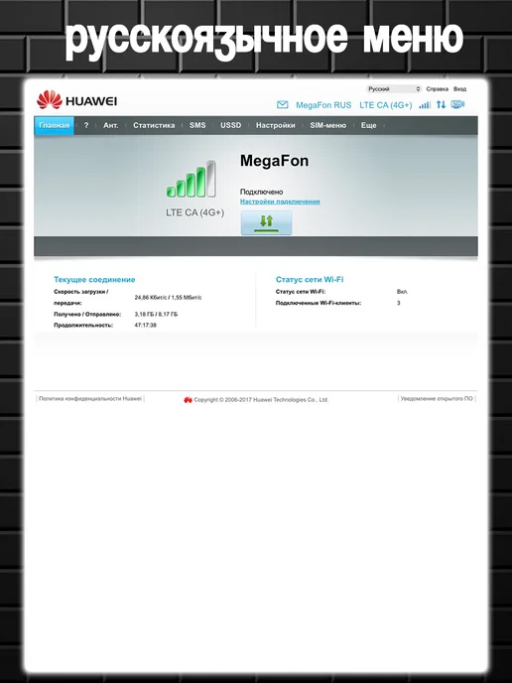512x683 pixels.
Task: Click the MegaFon heading
Action: (x=274, y=161)
